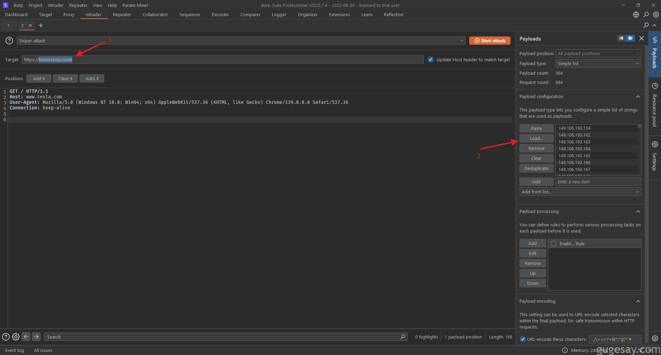Open the Burp settings gear icon top right
The height and width of the screenshot is (355, 661).
[x=656, y=15]
